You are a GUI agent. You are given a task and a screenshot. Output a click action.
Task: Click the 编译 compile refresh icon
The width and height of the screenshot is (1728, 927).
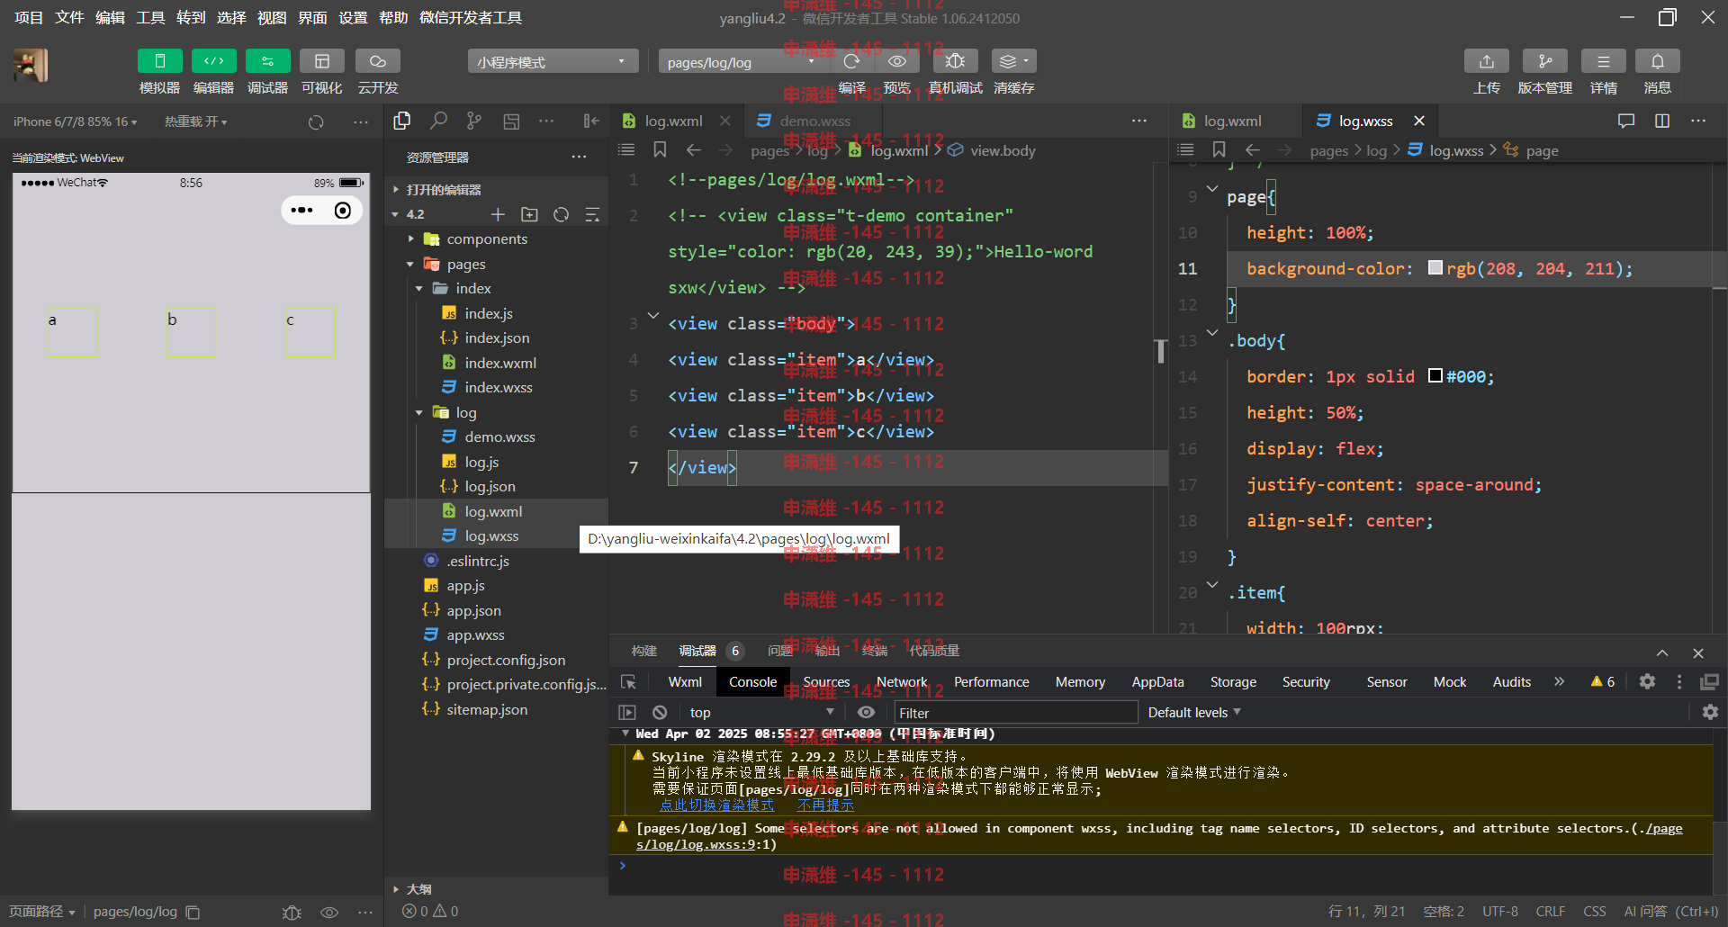(851, 61)
